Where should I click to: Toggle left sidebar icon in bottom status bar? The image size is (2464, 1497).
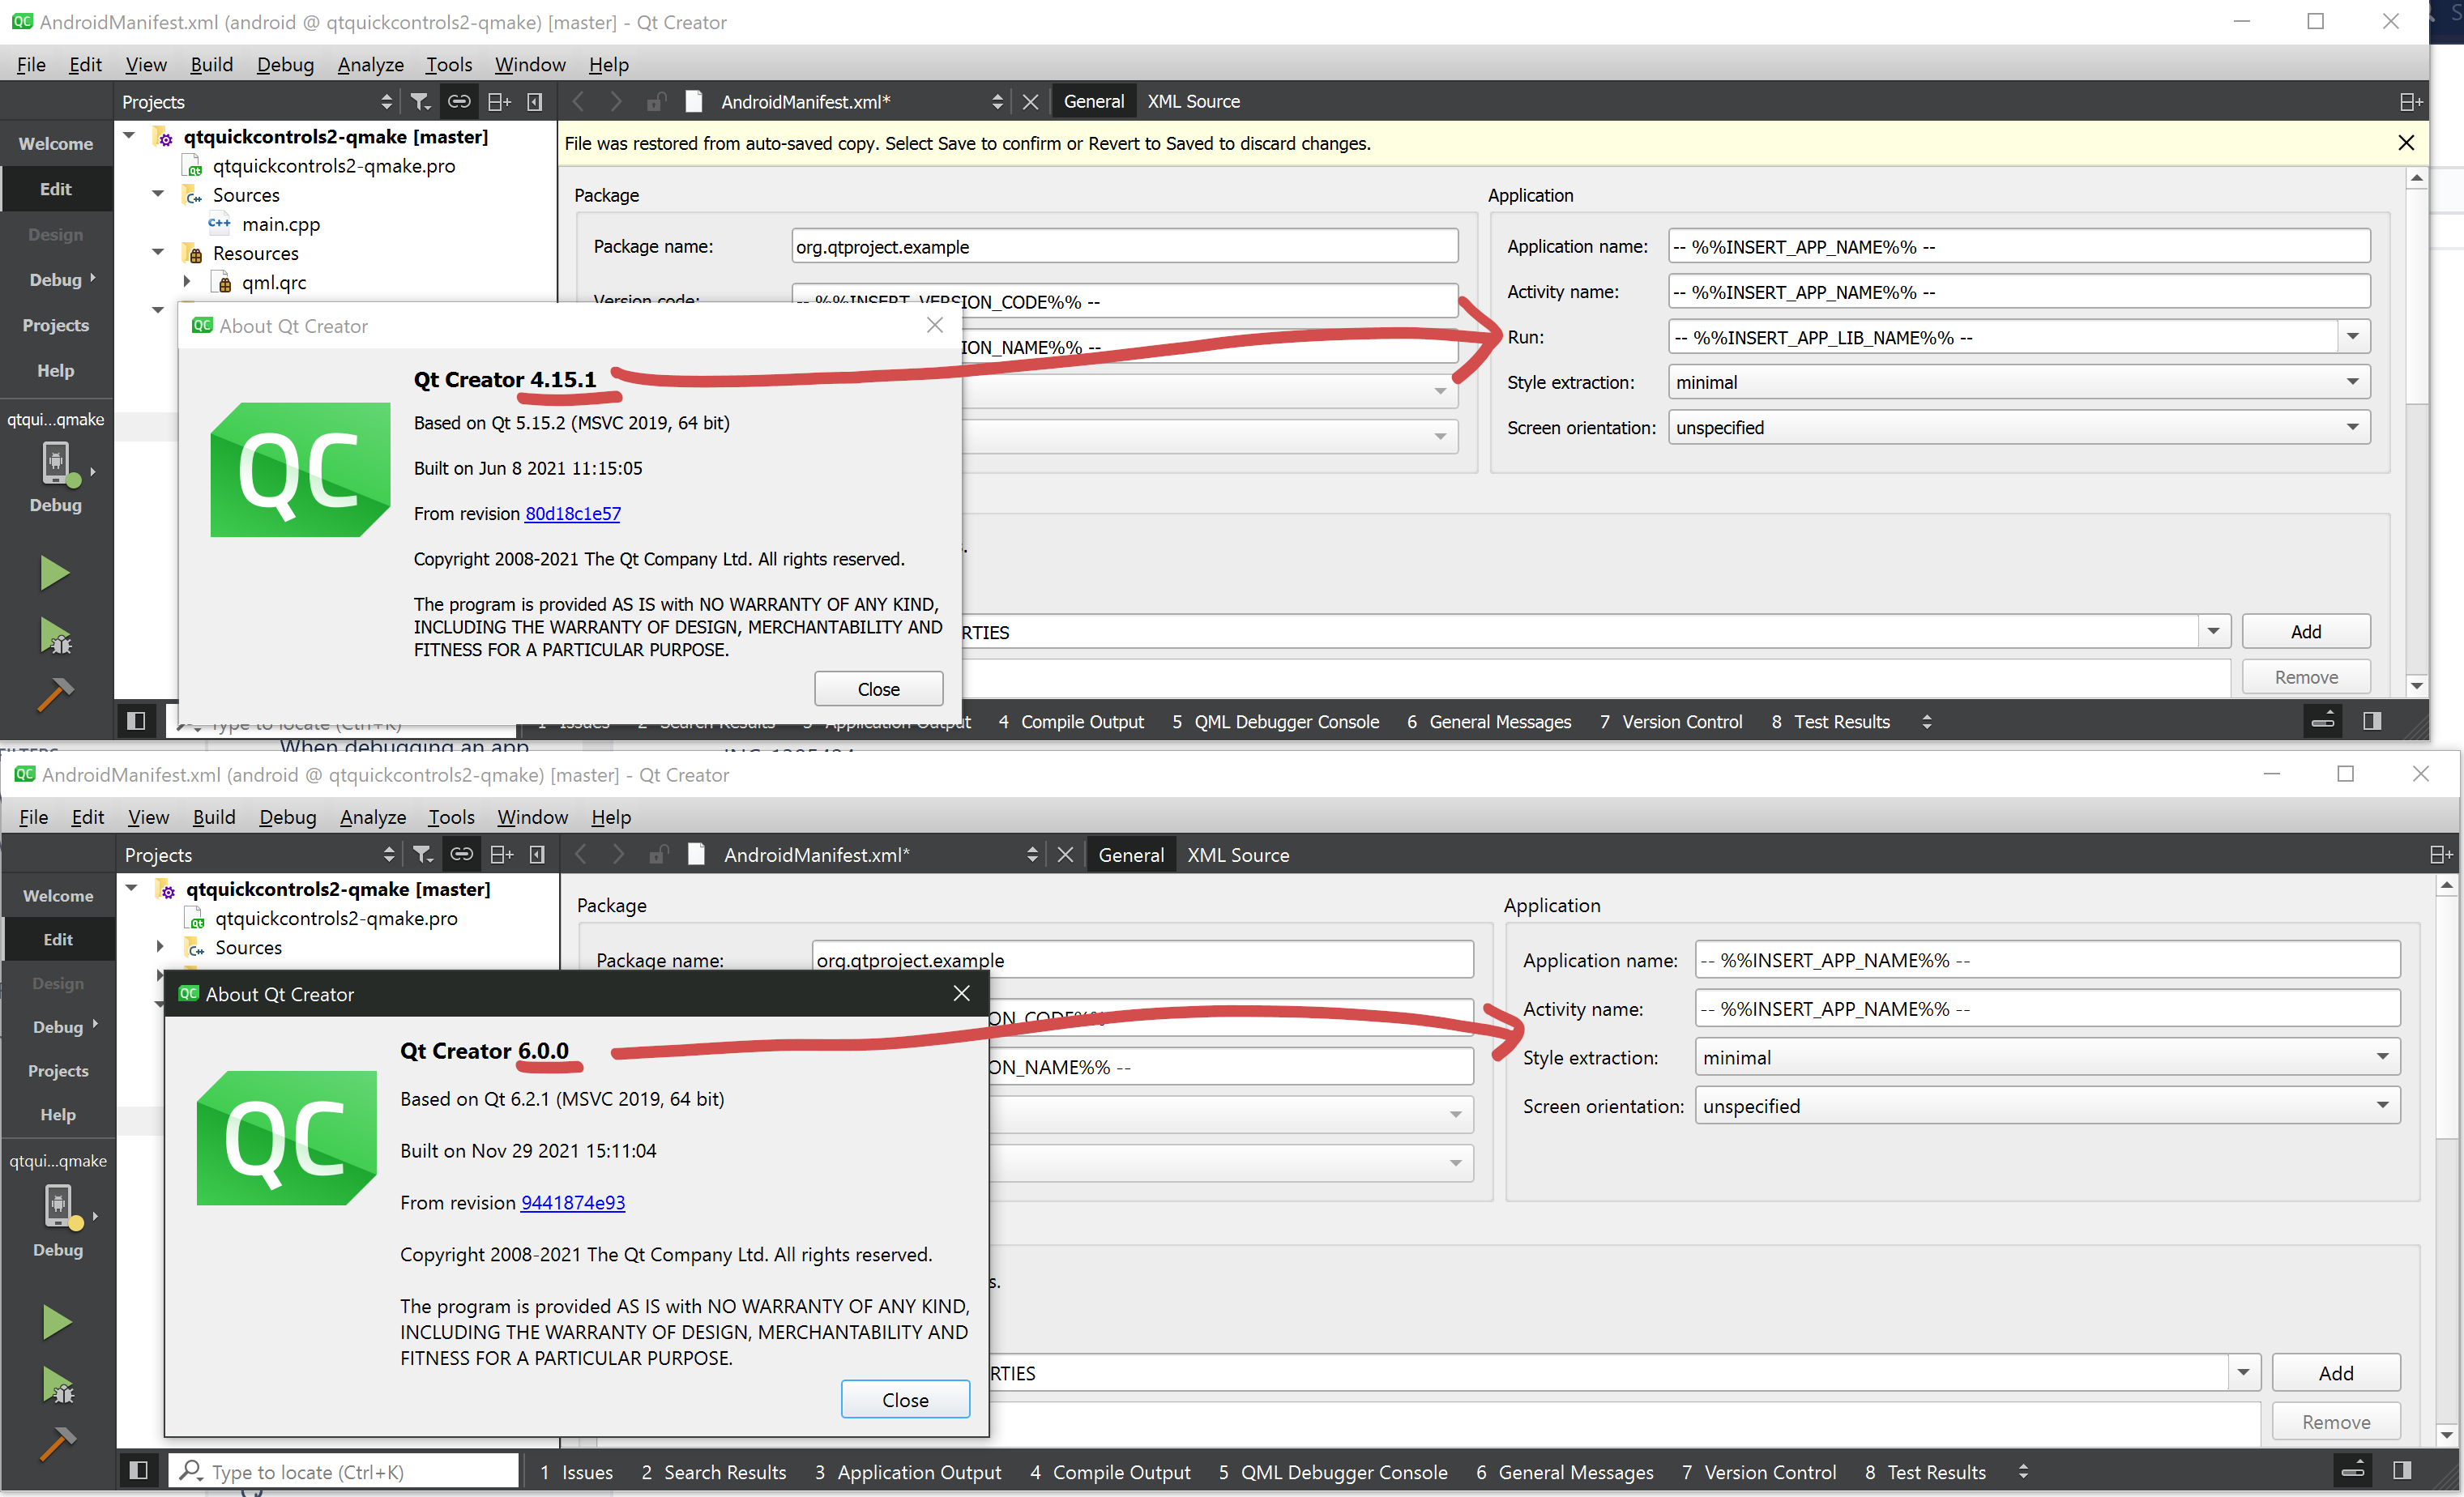click(139, 1470)
